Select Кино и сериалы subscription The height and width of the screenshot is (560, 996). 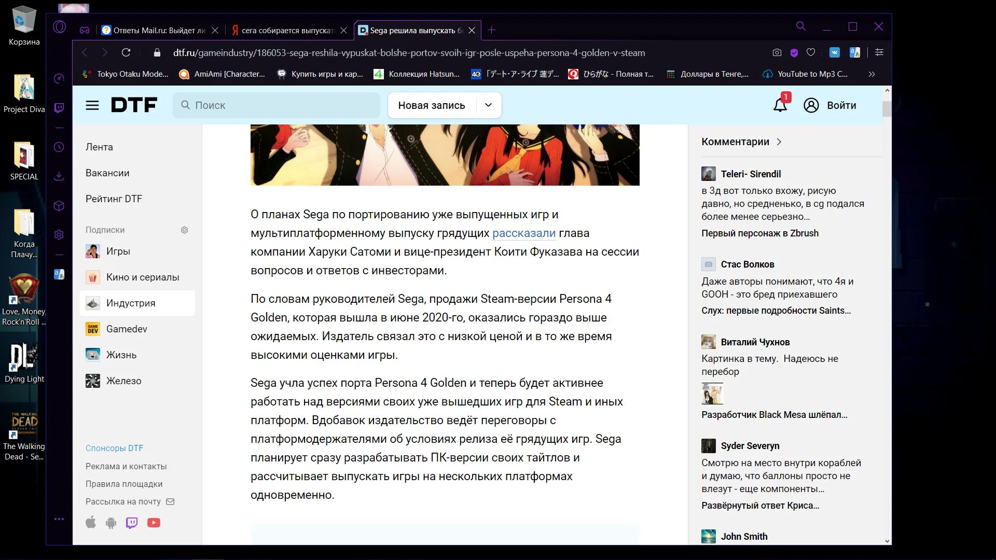[137, 277]
